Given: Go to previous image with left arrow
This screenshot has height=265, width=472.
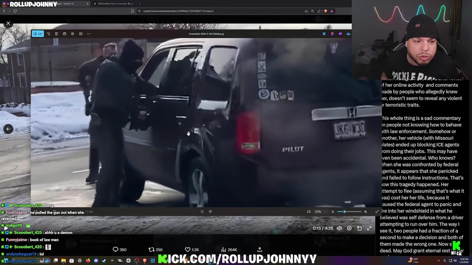Looking at the screenshot, I should (x=8, y=129).
